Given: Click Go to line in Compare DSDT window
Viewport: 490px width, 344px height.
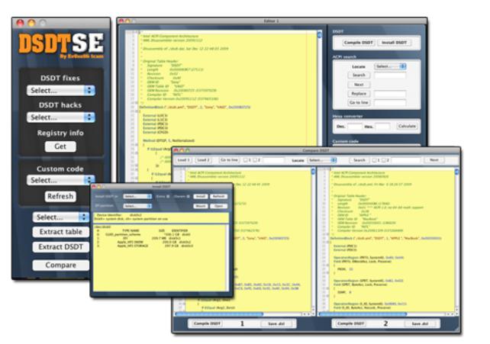Looking at the screenshot, I should [229, 160].
